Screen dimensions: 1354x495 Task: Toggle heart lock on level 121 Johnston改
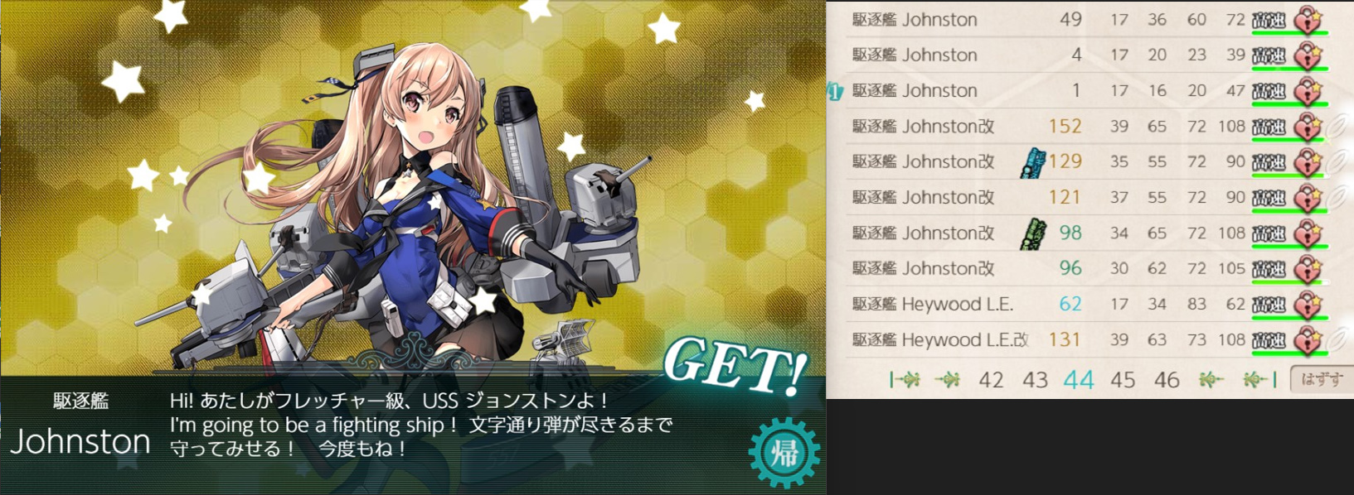[1308, 197]
